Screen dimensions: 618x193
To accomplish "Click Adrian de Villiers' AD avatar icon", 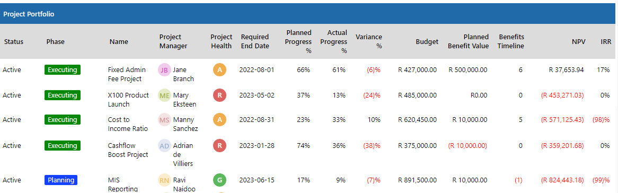I will click(164, 146).
